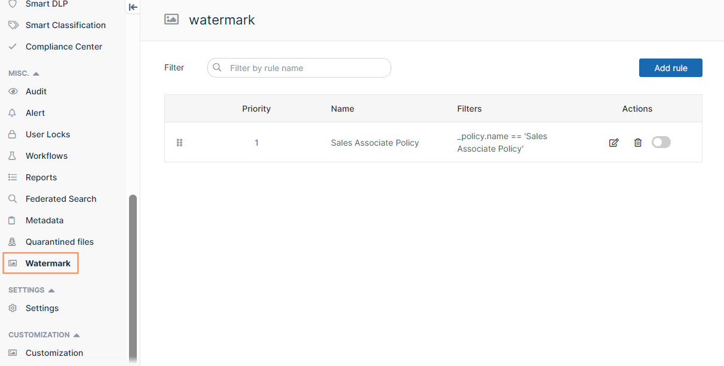Open the Watermark sidebar entry
The width and height of the screenshot is (724, 366).
point(48,263)
